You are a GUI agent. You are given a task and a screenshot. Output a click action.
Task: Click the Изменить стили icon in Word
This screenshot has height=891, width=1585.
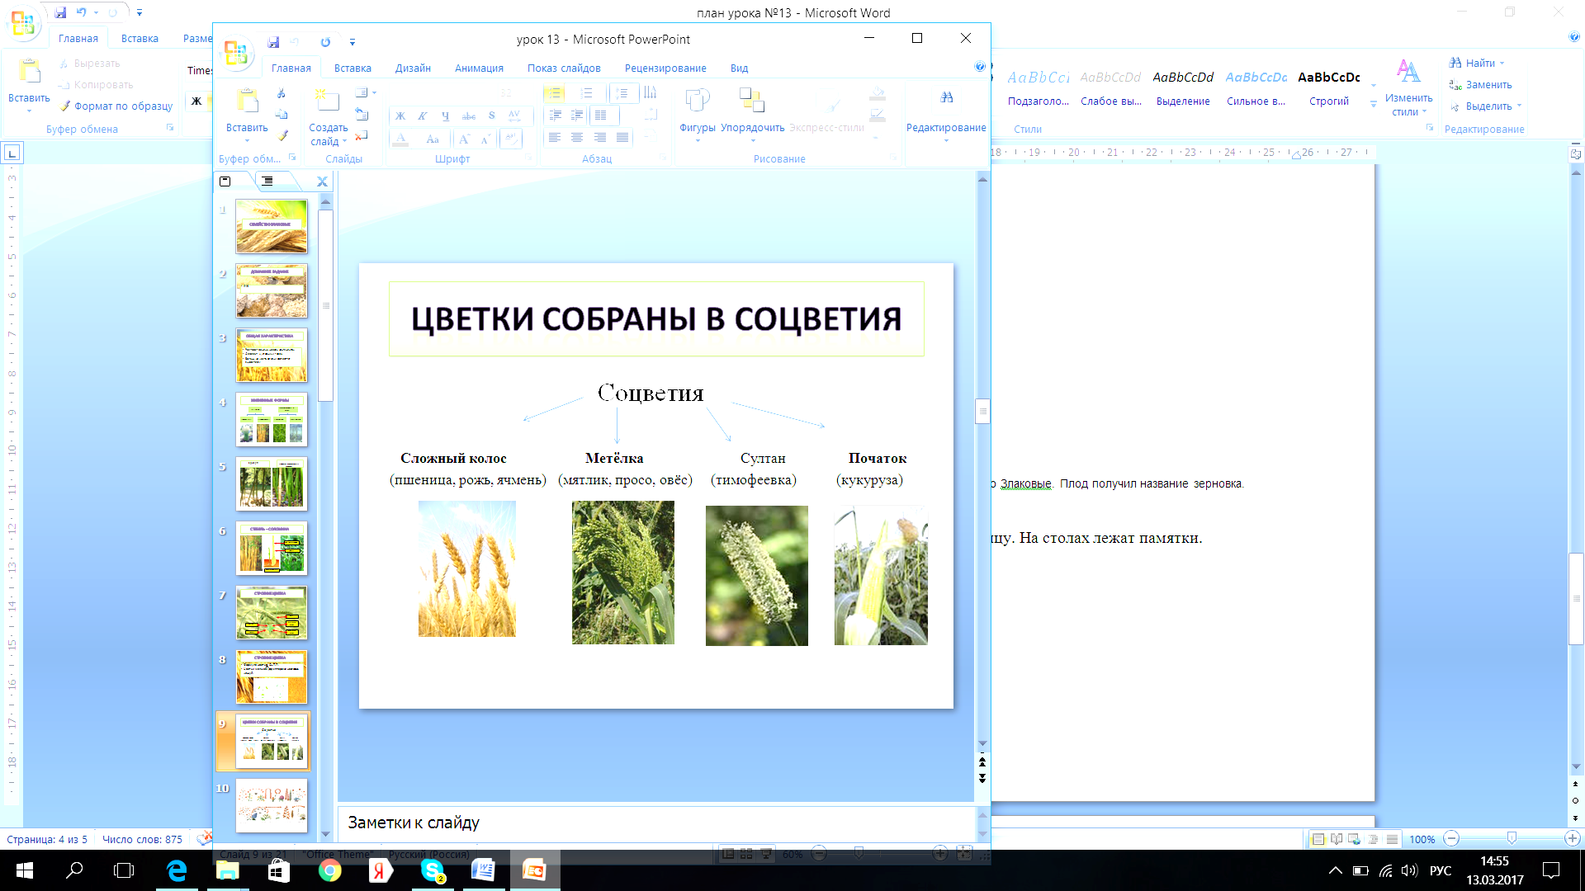coord(1408,71)
